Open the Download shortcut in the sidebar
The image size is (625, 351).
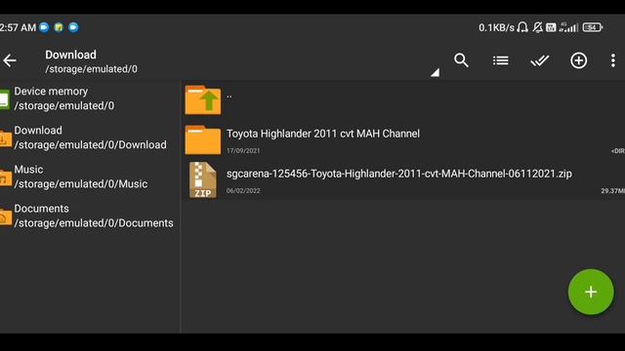[90, 137]
